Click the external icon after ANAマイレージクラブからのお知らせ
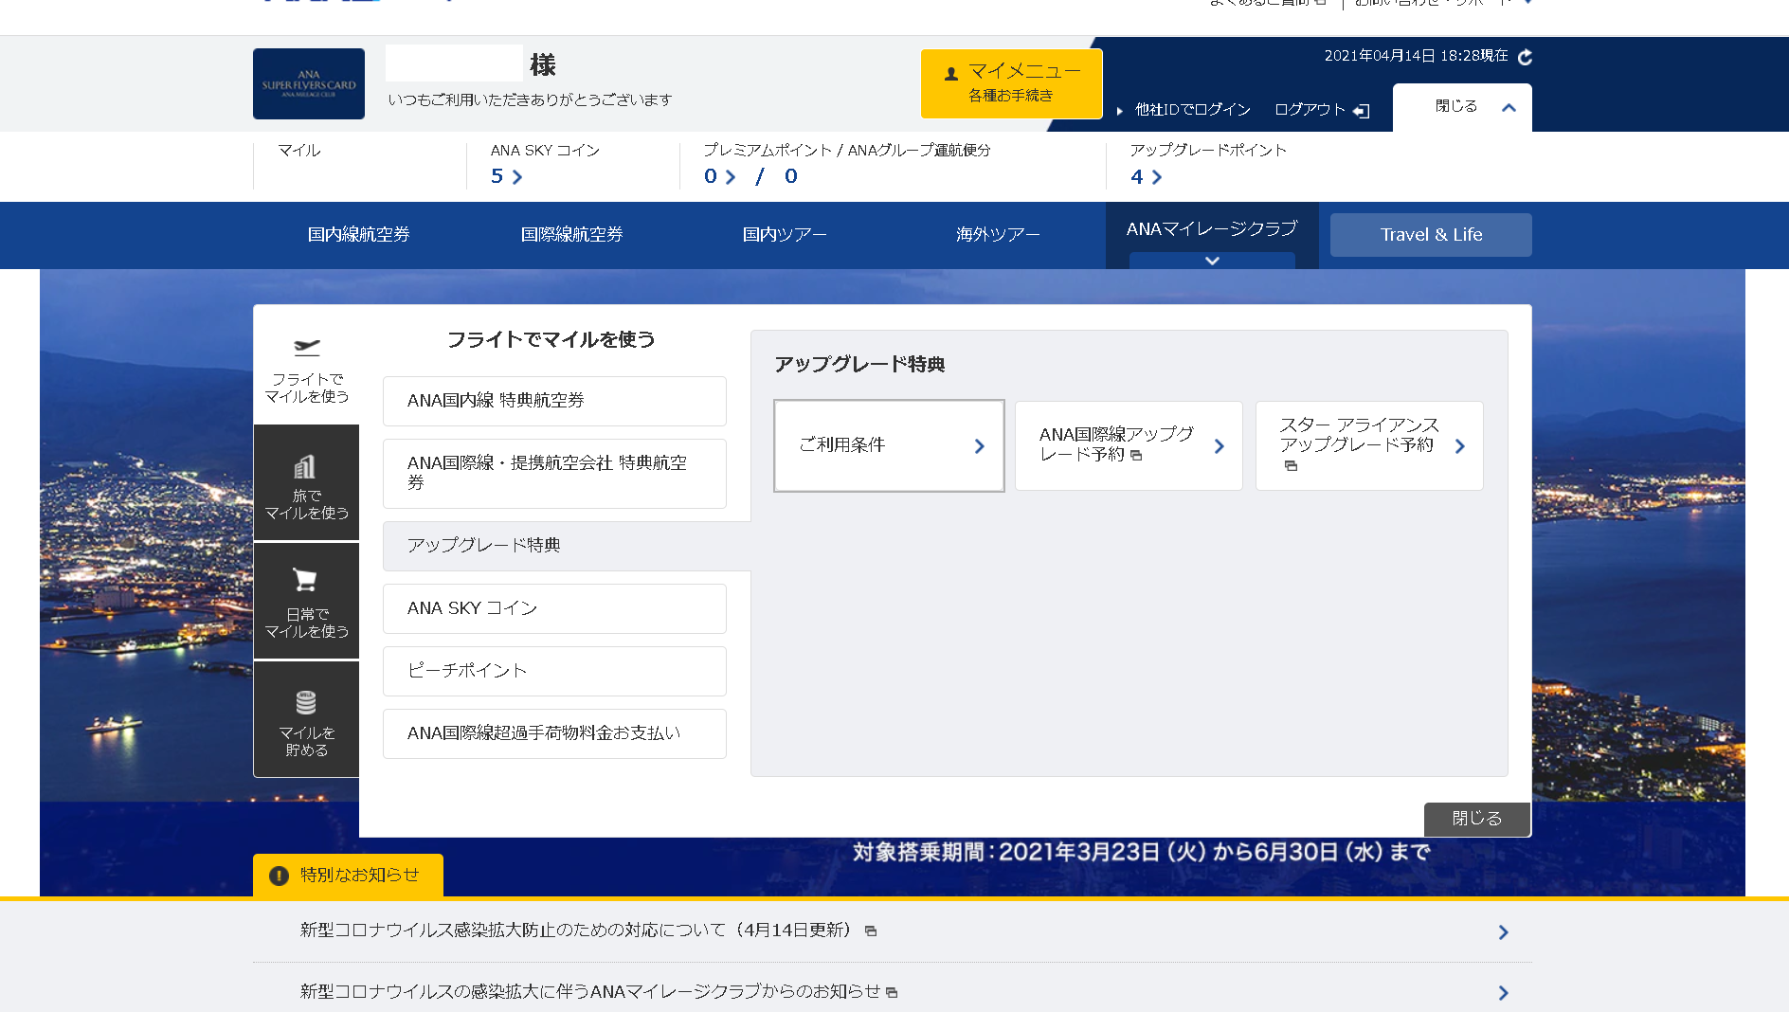Image resolution: width=1789 pixels, height=1012 pixels. pyautogui.click(x=892, y=992)
